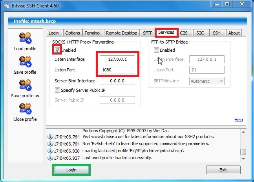Open the Options tab
This screenshot has height=182, width=254.
73,33
